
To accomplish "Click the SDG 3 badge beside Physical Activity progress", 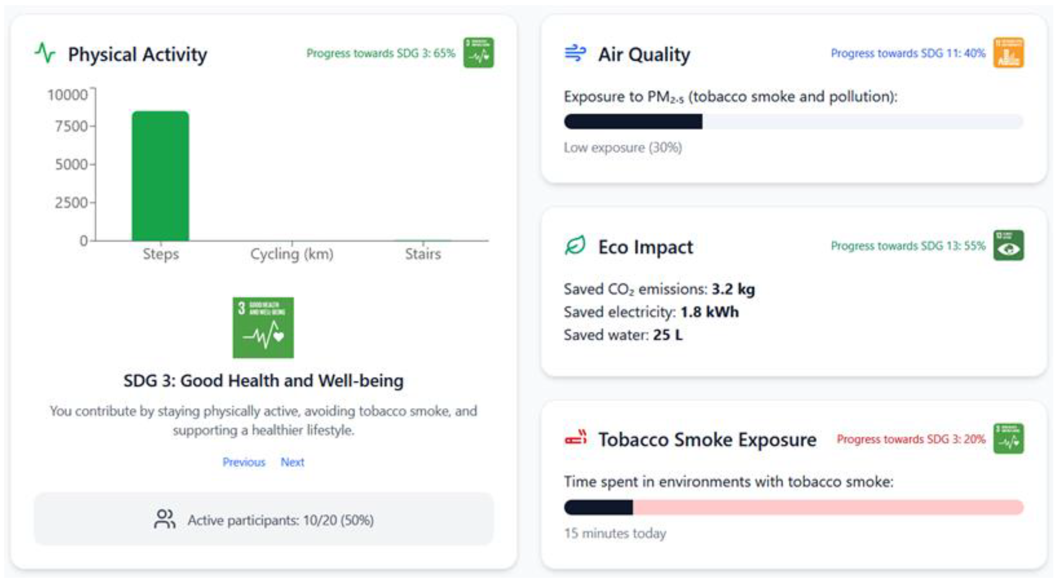I will point(478,53).
